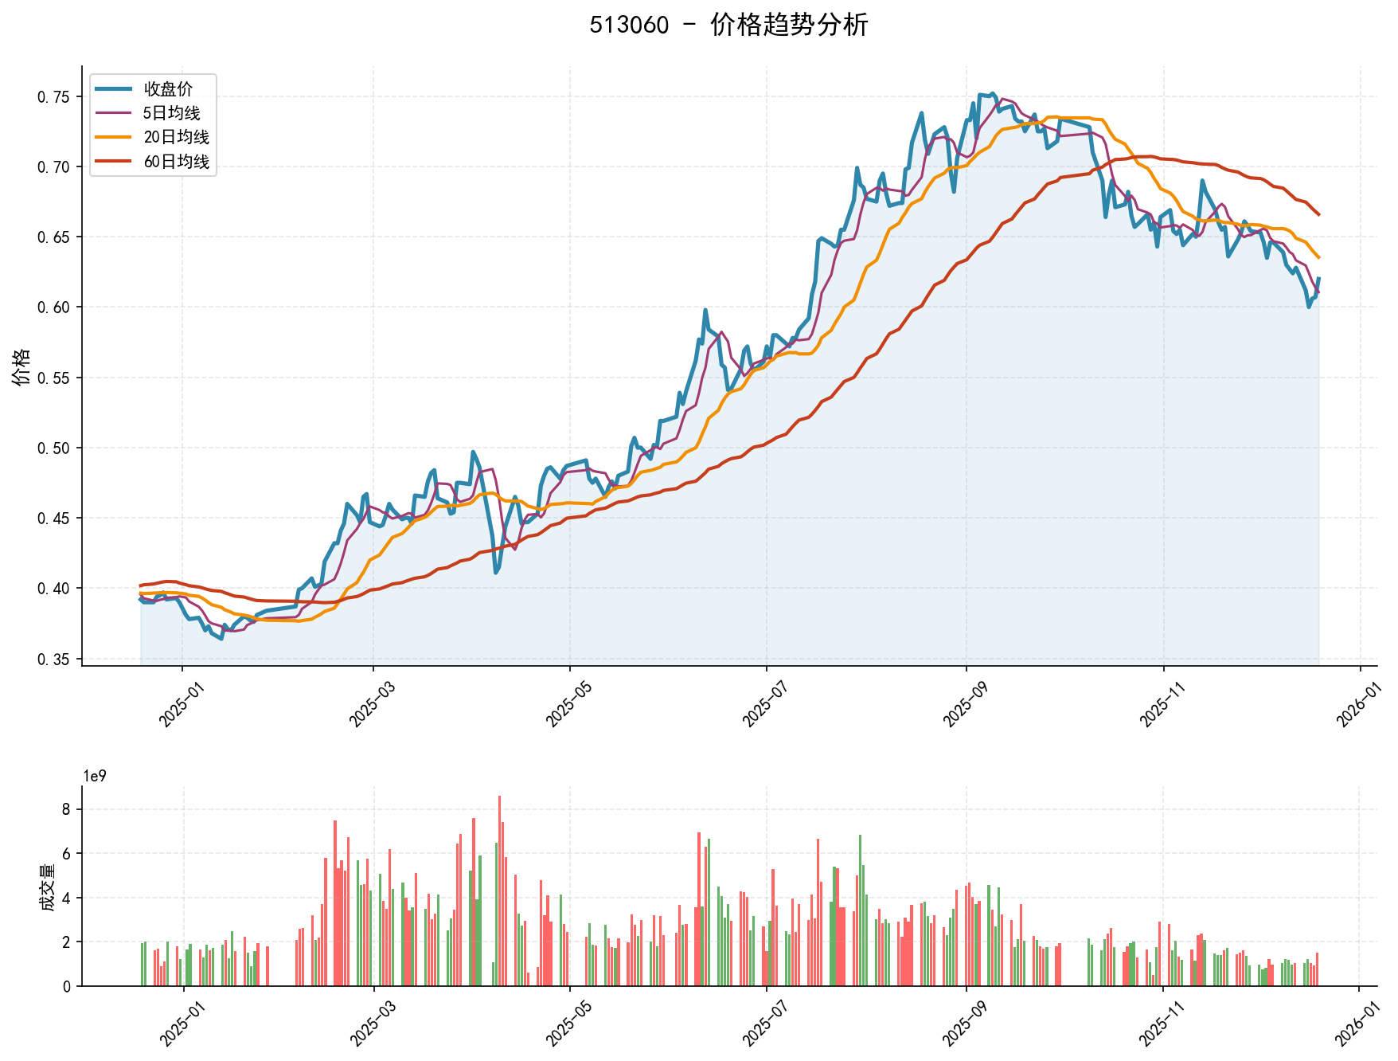This screenshot has width=1398, height=1061.
Task: Select the 2025-09 date tick label
Action: (x=963, y=701)
